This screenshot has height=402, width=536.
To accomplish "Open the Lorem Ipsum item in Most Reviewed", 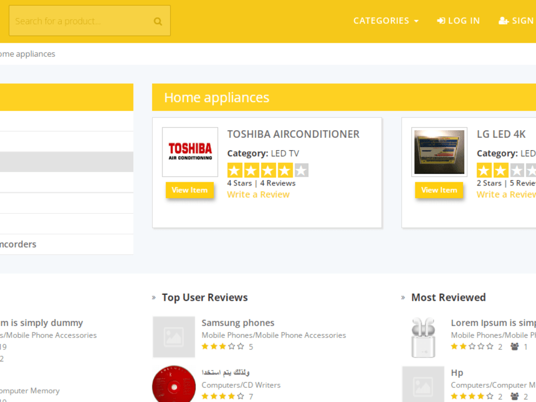I will 493,323.
